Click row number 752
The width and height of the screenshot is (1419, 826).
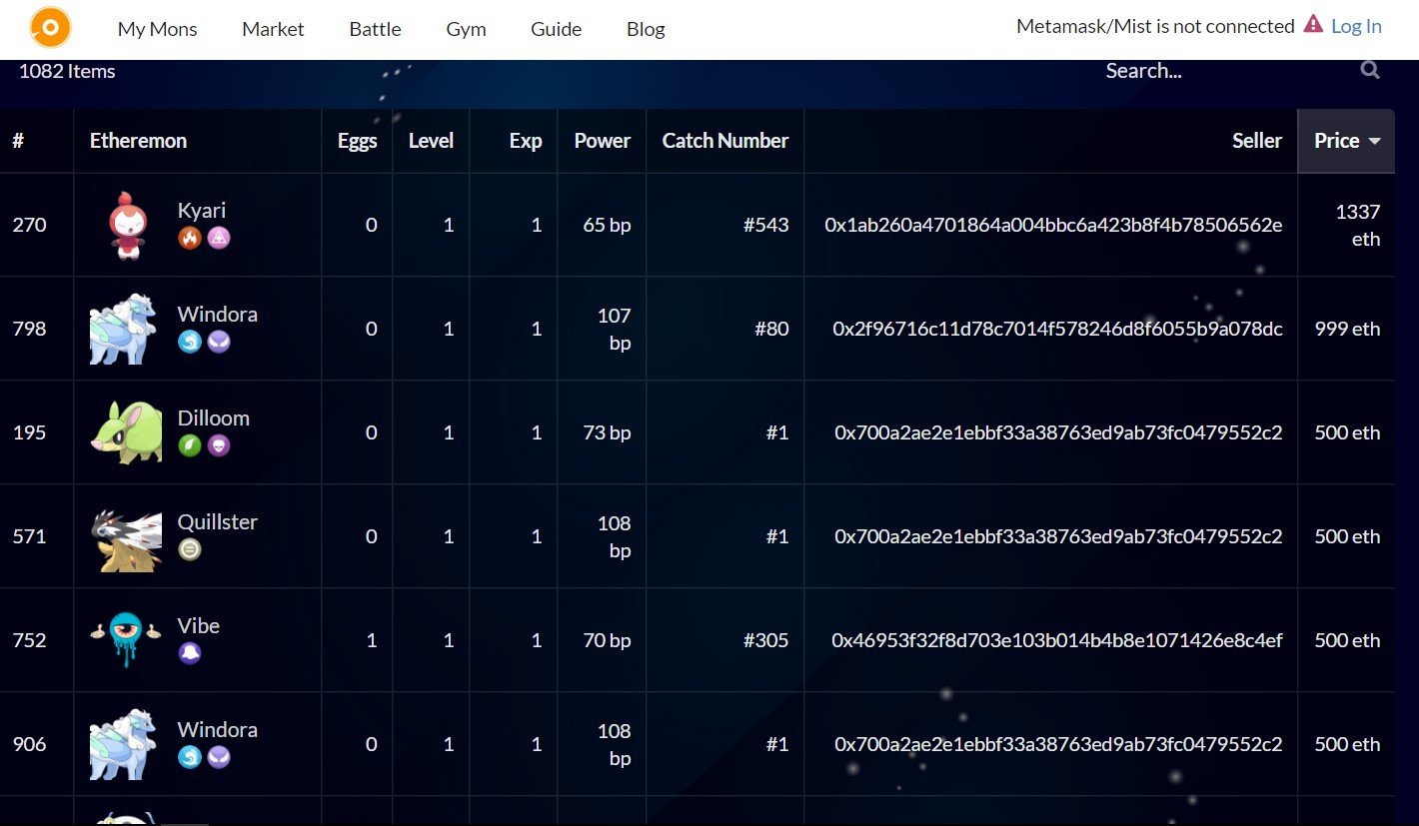click(x=29, y=640)
